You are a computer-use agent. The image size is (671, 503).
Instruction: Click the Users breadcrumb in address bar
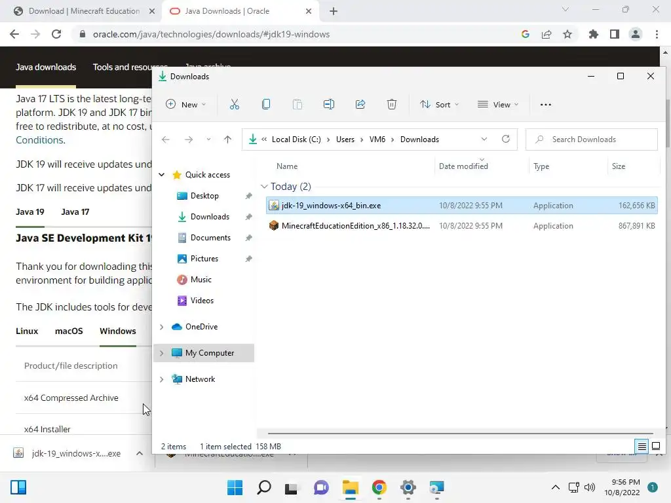(x=345, y=140)
